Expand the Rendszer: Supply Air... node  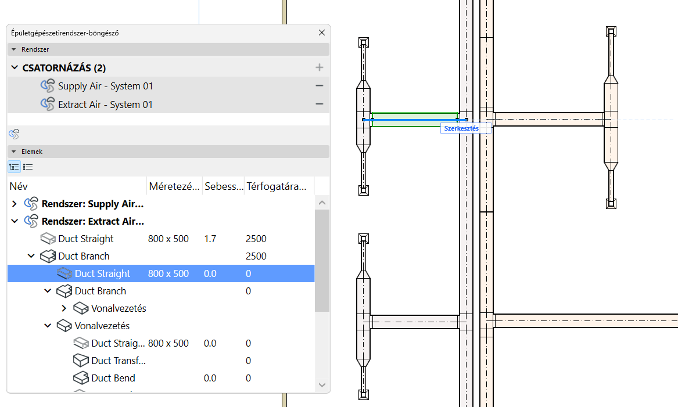point(15,204)
